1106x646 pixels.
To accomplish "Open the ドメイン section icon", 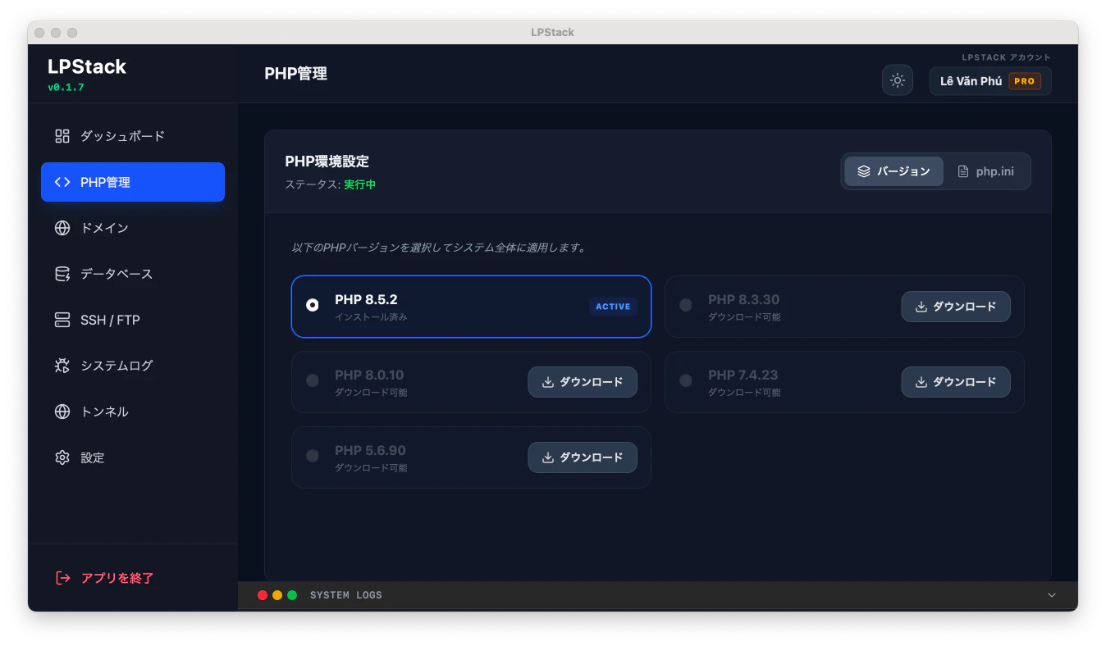I will click(62, 228).
